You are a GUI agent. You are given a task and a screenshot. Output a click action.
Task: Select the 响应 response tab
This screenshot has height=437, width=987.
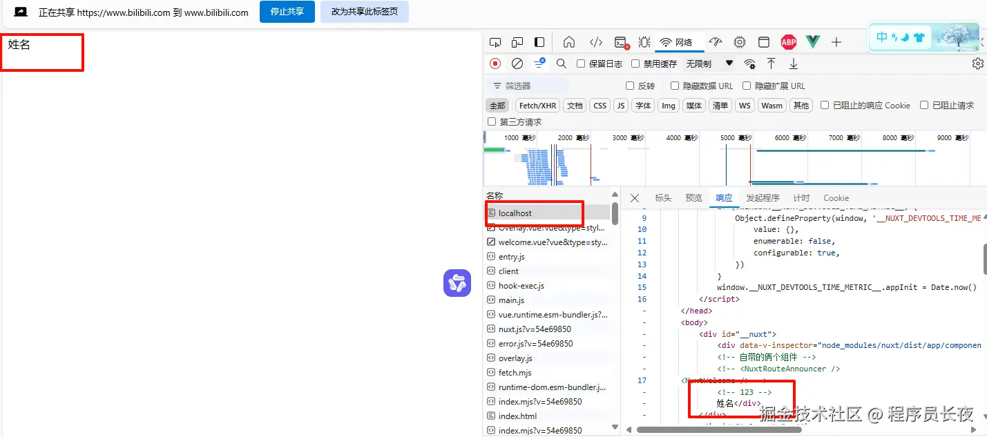[x=724, y=198]
